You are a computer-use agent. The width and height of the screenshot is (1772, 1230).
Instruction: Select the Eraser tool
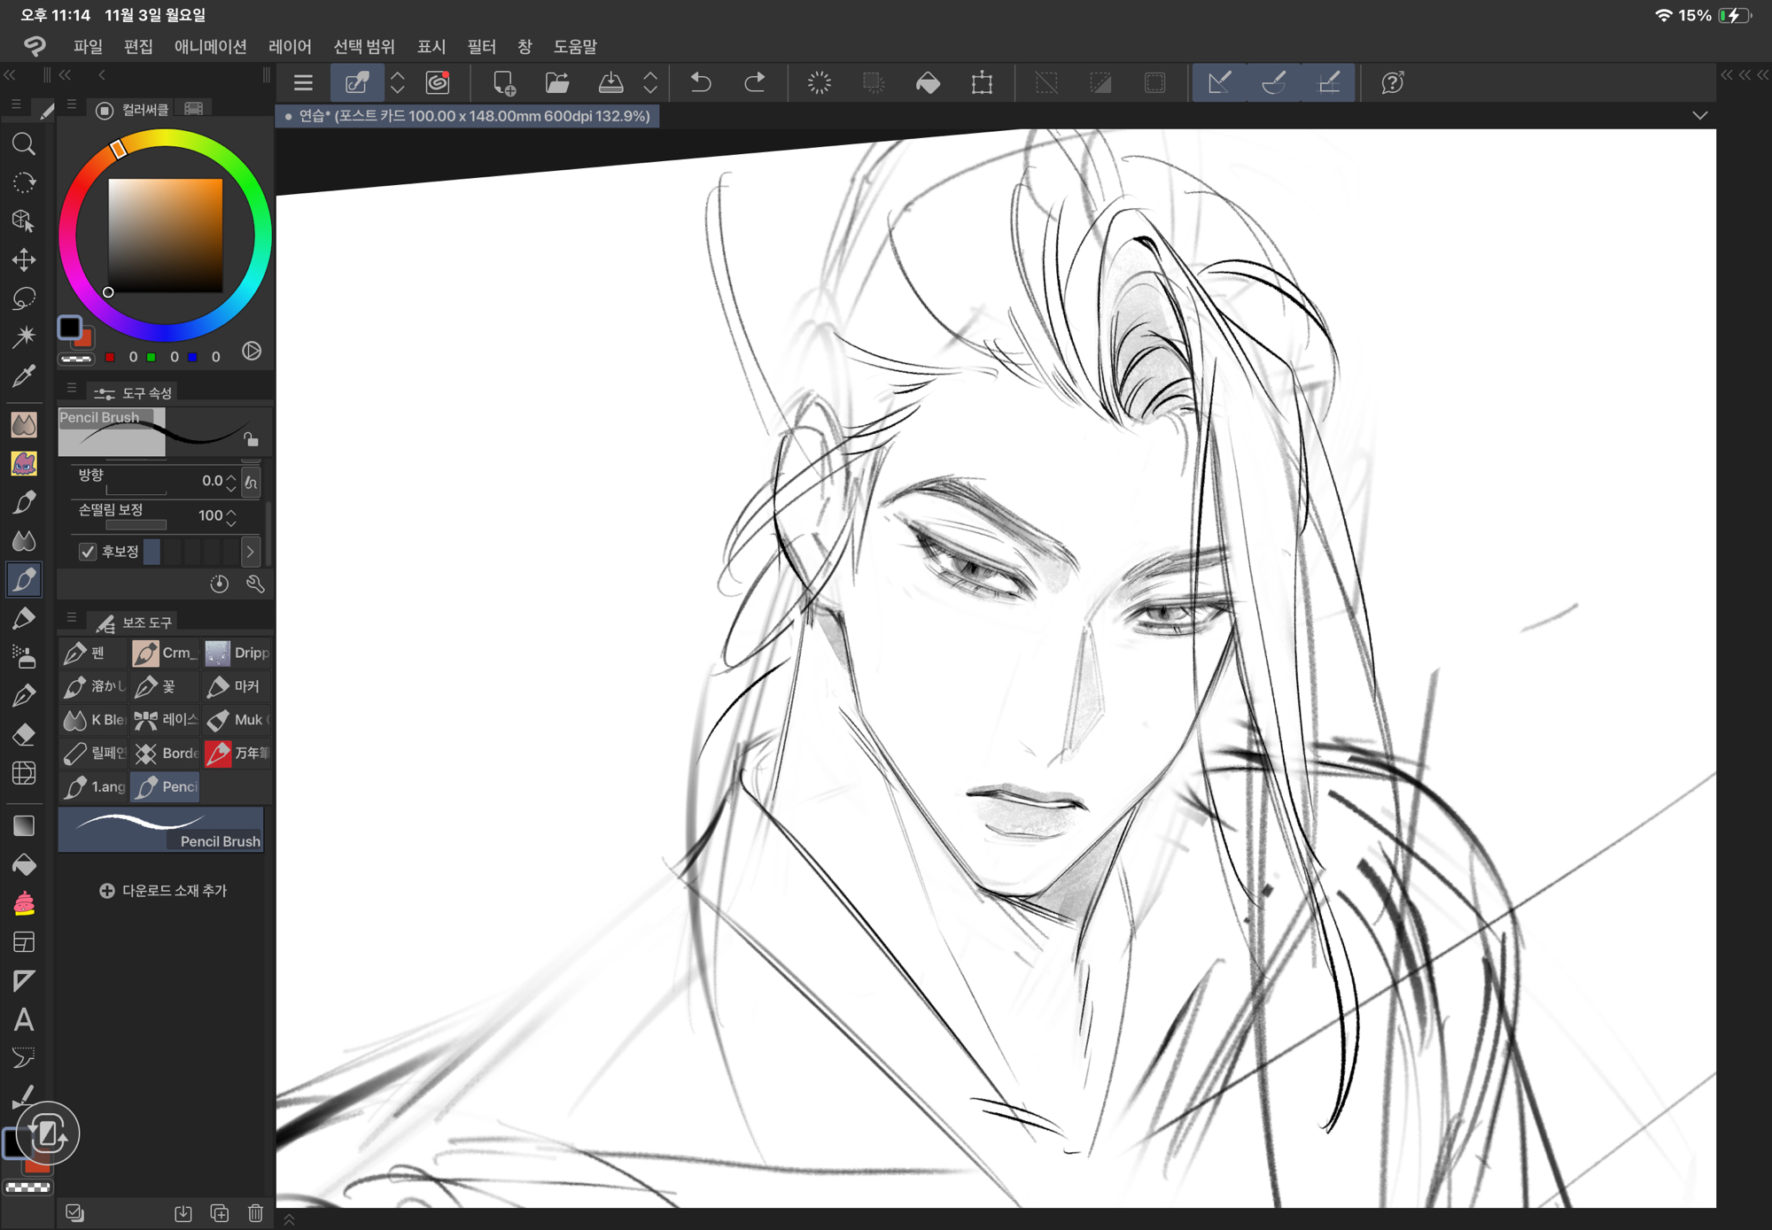(x=24, y=734)
